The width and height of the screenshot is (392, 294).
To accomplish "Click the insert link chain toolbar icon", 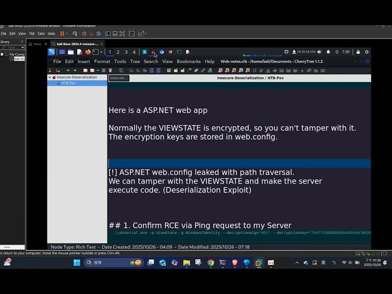I will pyautogui.click(x=203, y=70).
